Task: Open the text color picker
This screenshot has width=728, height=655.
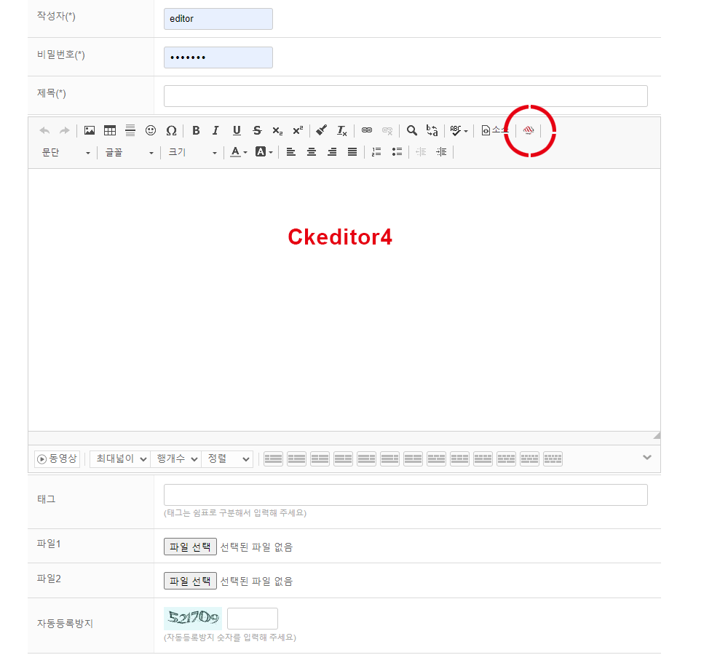Action: point(238,152)
